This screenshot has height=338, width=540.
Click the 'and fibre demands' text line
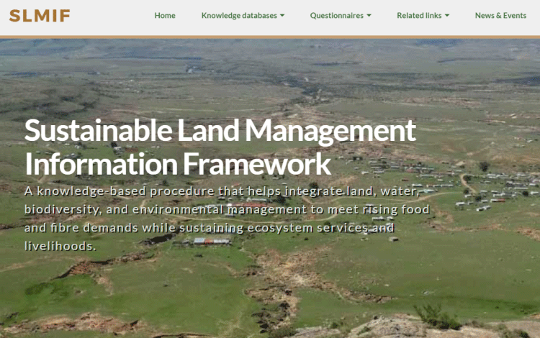point(209,228)
